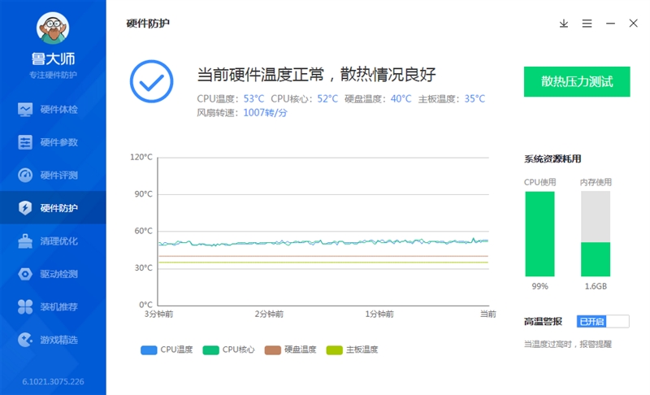The width and height of the screenshot is (650, 395).
Task: Go to 驱动检测 menu label
Action: 58,274
